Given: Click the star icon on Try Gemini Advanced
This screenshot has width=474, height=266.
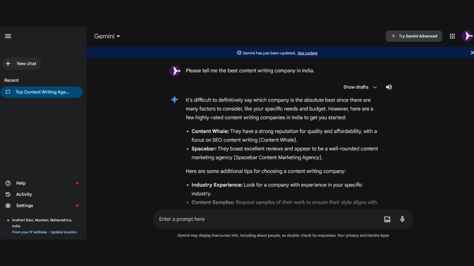Looking at the screenshot, I should click(x=393, y=36).
